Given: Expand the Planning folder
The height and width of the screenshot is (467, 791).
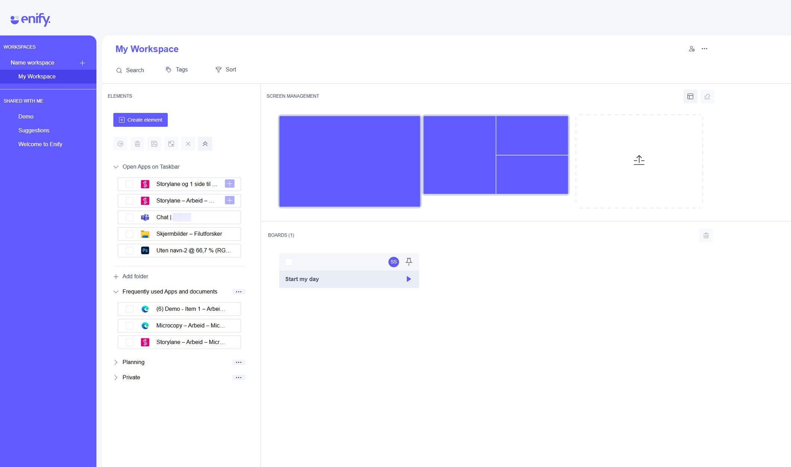Looking at the screenshot, I should [x=116, y=362].
